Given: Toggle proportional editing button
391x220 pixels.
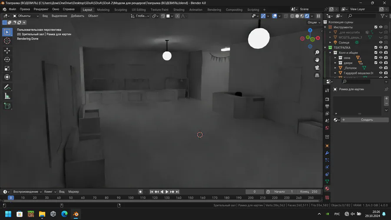Looking at the screenshot, I should pos(177,16).
